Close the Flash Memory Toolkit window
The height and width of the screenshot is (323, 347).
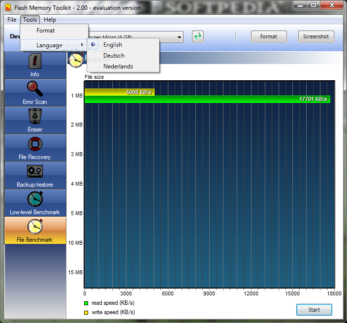click(x=332, y=5)
